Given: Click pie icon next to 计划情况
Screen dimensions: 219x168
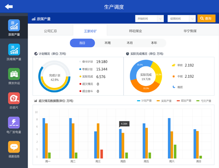Looking at the screenshot, I should click(x=36, y=54).
